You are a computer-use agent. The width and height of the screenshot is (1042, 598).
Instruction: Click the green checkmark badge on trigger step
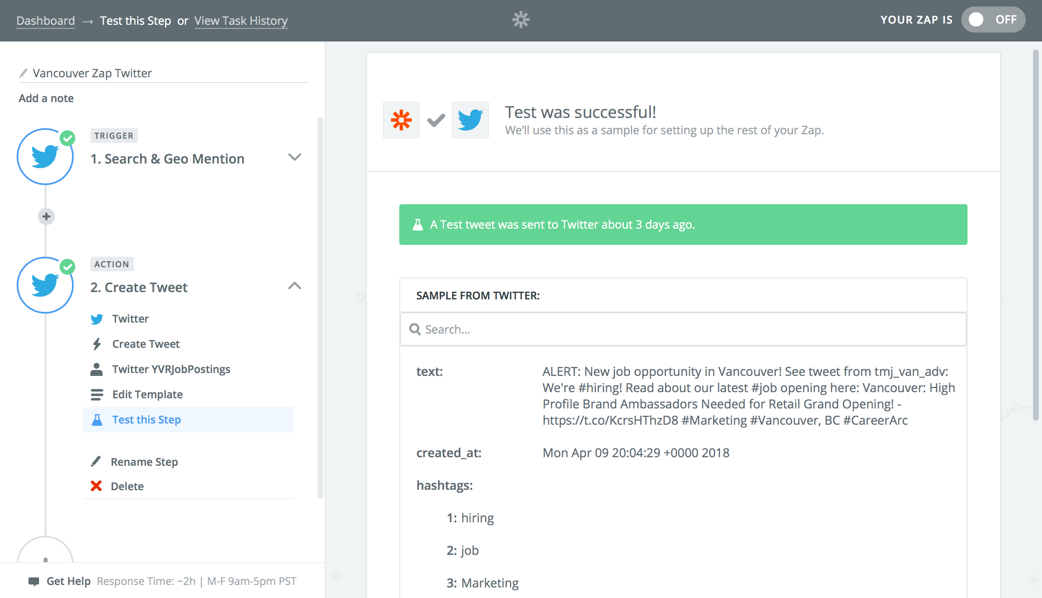[68, 138]
